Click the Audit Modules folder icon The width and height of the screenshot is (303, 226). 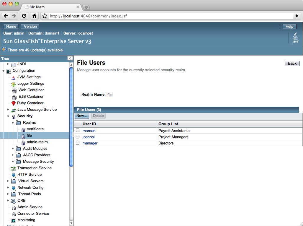coord(18,149)
